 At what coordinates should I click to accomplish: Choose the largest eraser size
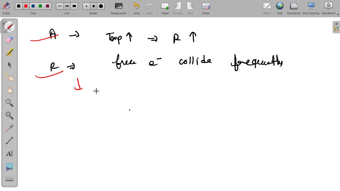click(x=101, y=6)
